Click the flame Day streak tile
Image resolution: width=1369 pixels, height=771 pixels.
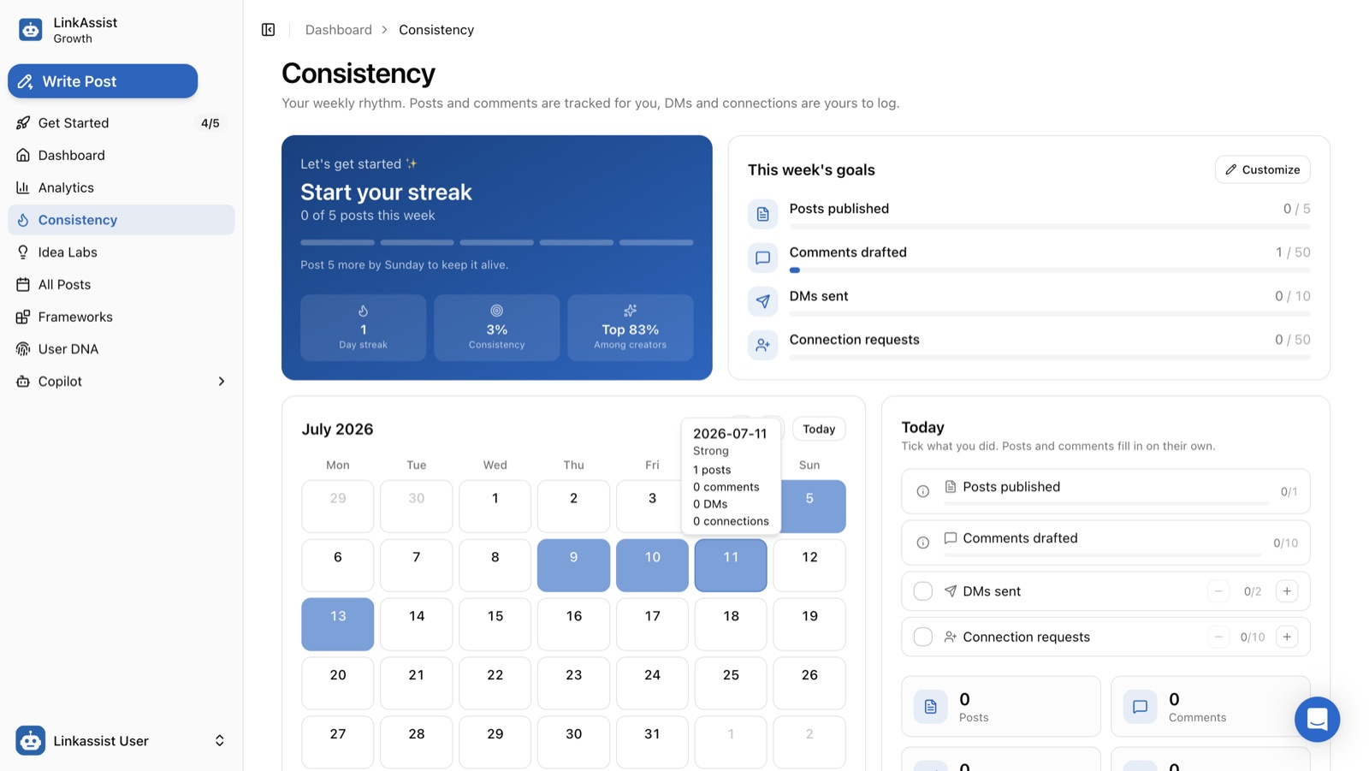363,327
